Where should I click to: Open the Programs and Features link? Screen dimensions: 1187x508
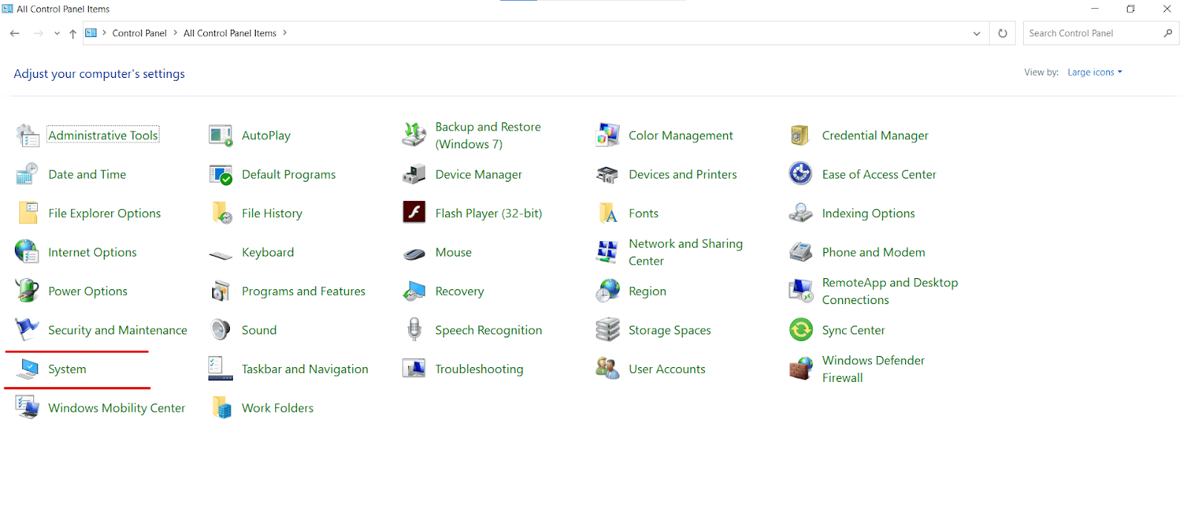pos(303,291)
